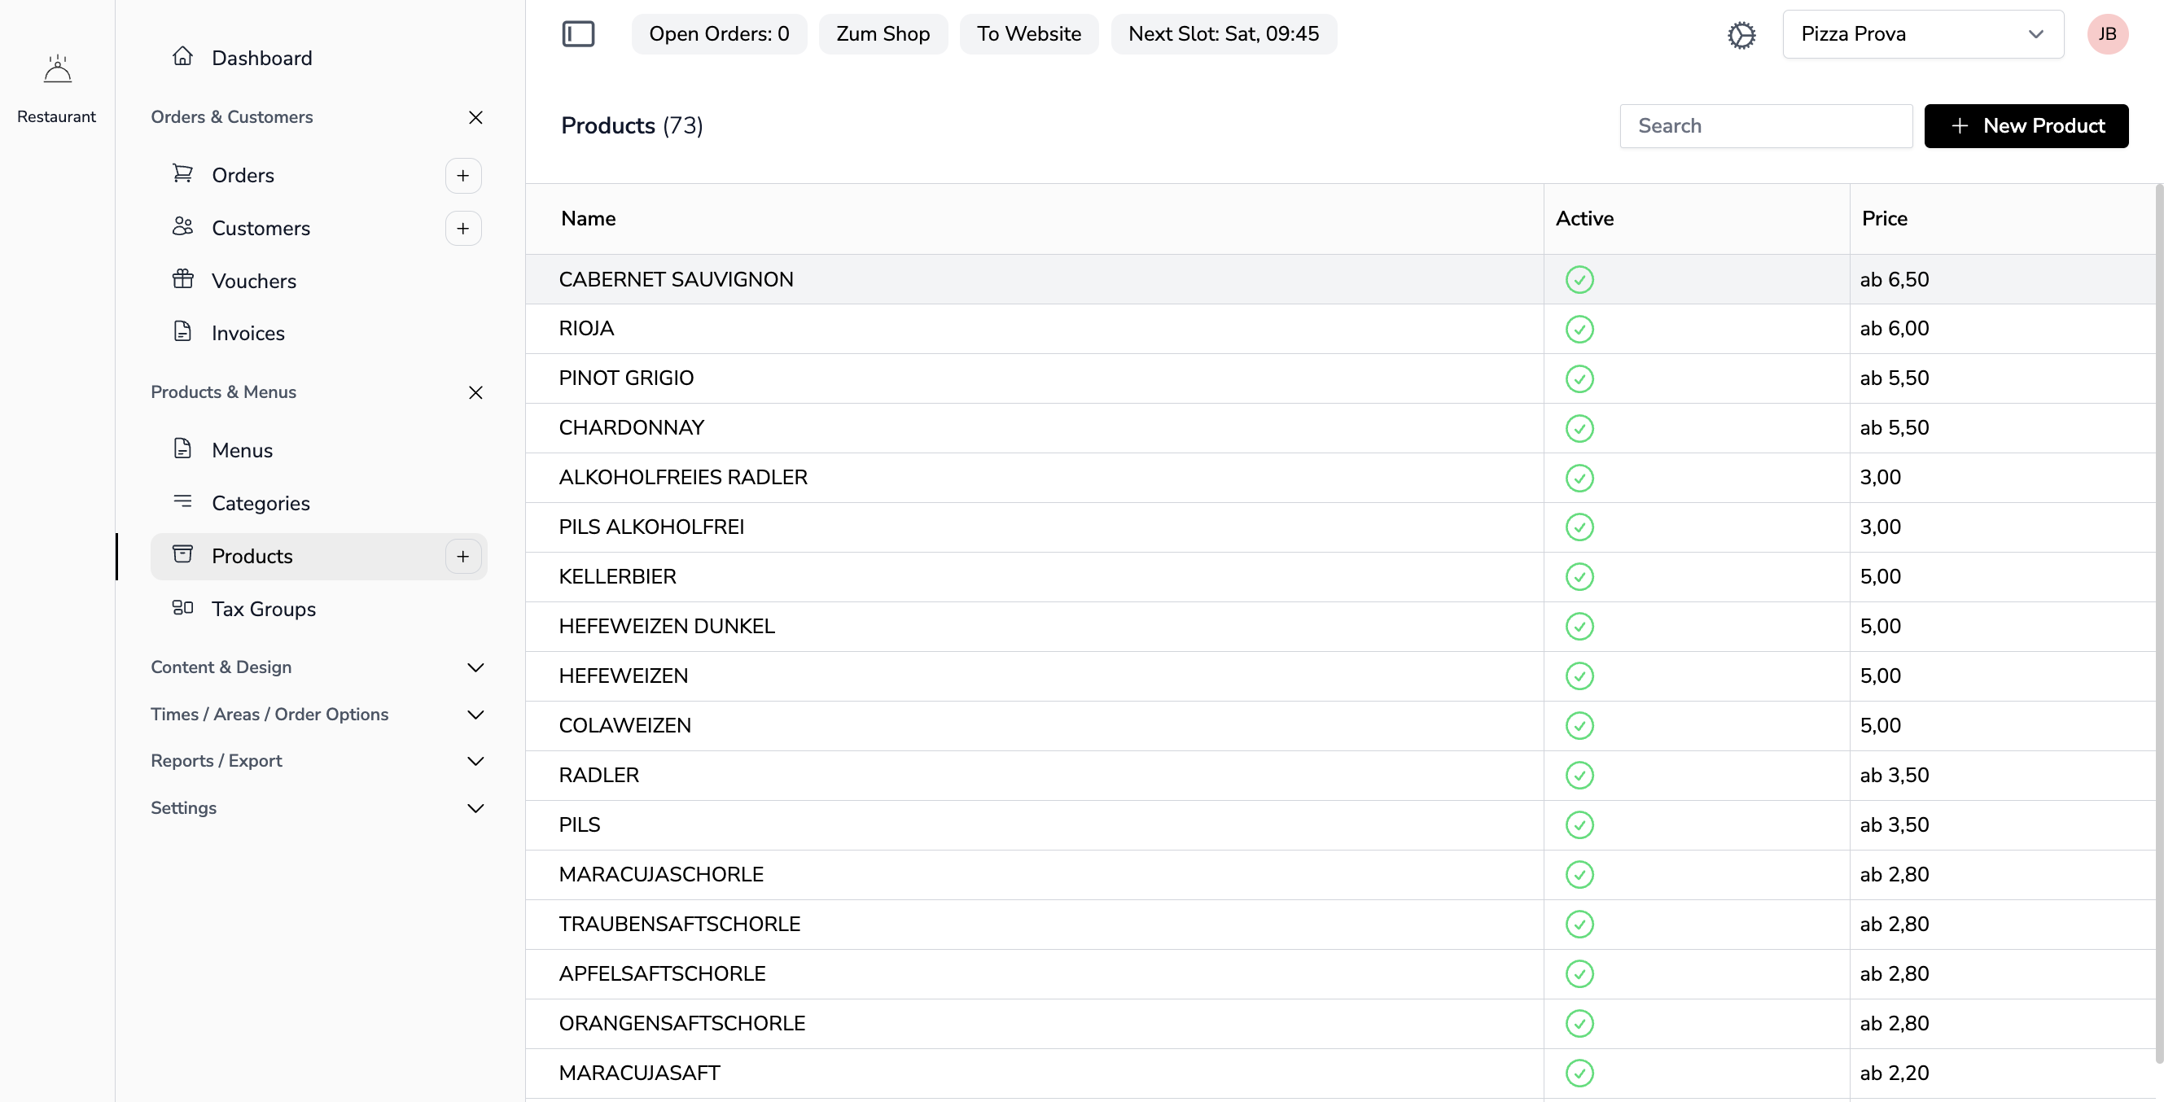The image size is (2164, 1102).
Task: Disable the KELLERBIER product
Action: pyautogui.click(x=1579, y=576)
